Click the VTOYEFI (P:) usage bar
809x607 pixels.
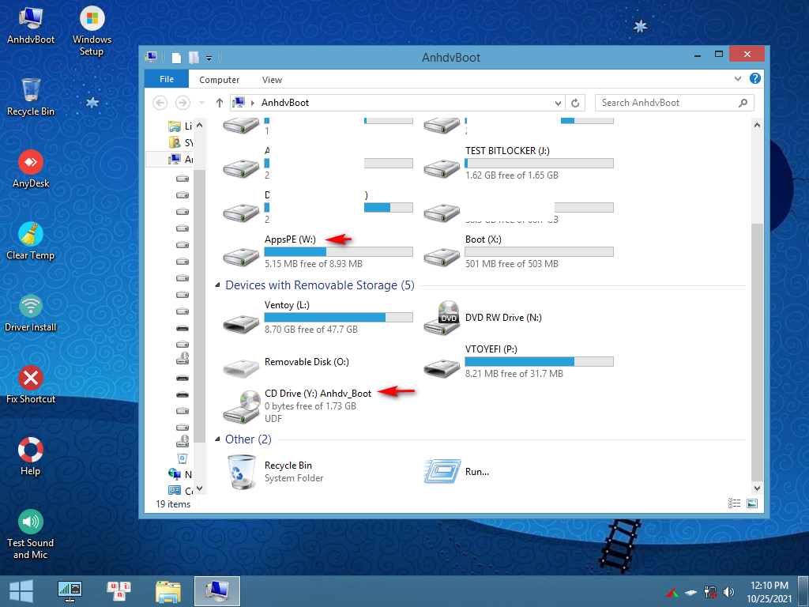(x=539, y=362)
